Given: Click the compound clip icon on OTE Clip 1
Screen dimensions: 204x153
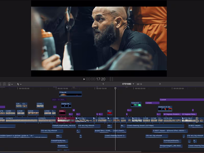Looking at the screenshot, I should point(76,118).
